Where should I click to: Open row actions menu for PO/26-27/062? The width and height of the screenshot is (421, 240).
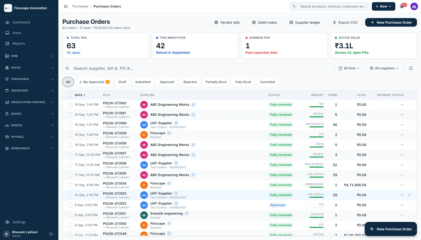[x=409, y=105]
